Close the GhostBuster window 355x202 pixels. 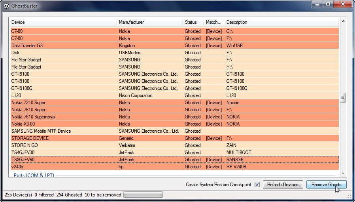pos(343,4)
